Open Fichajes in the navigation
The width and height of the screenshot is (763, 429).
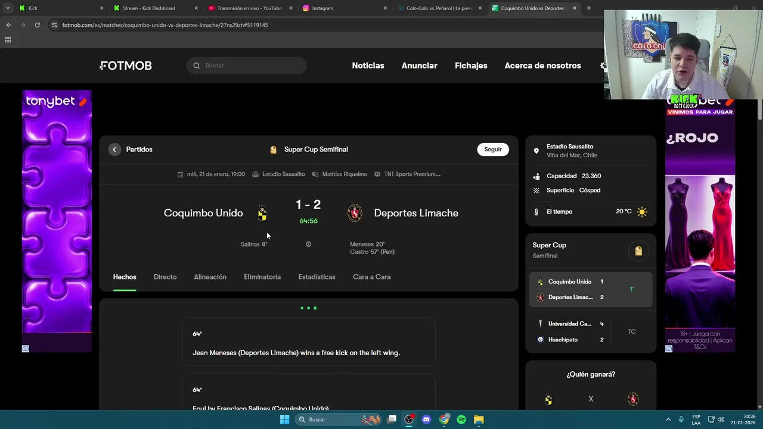click(x=471, y=66)
